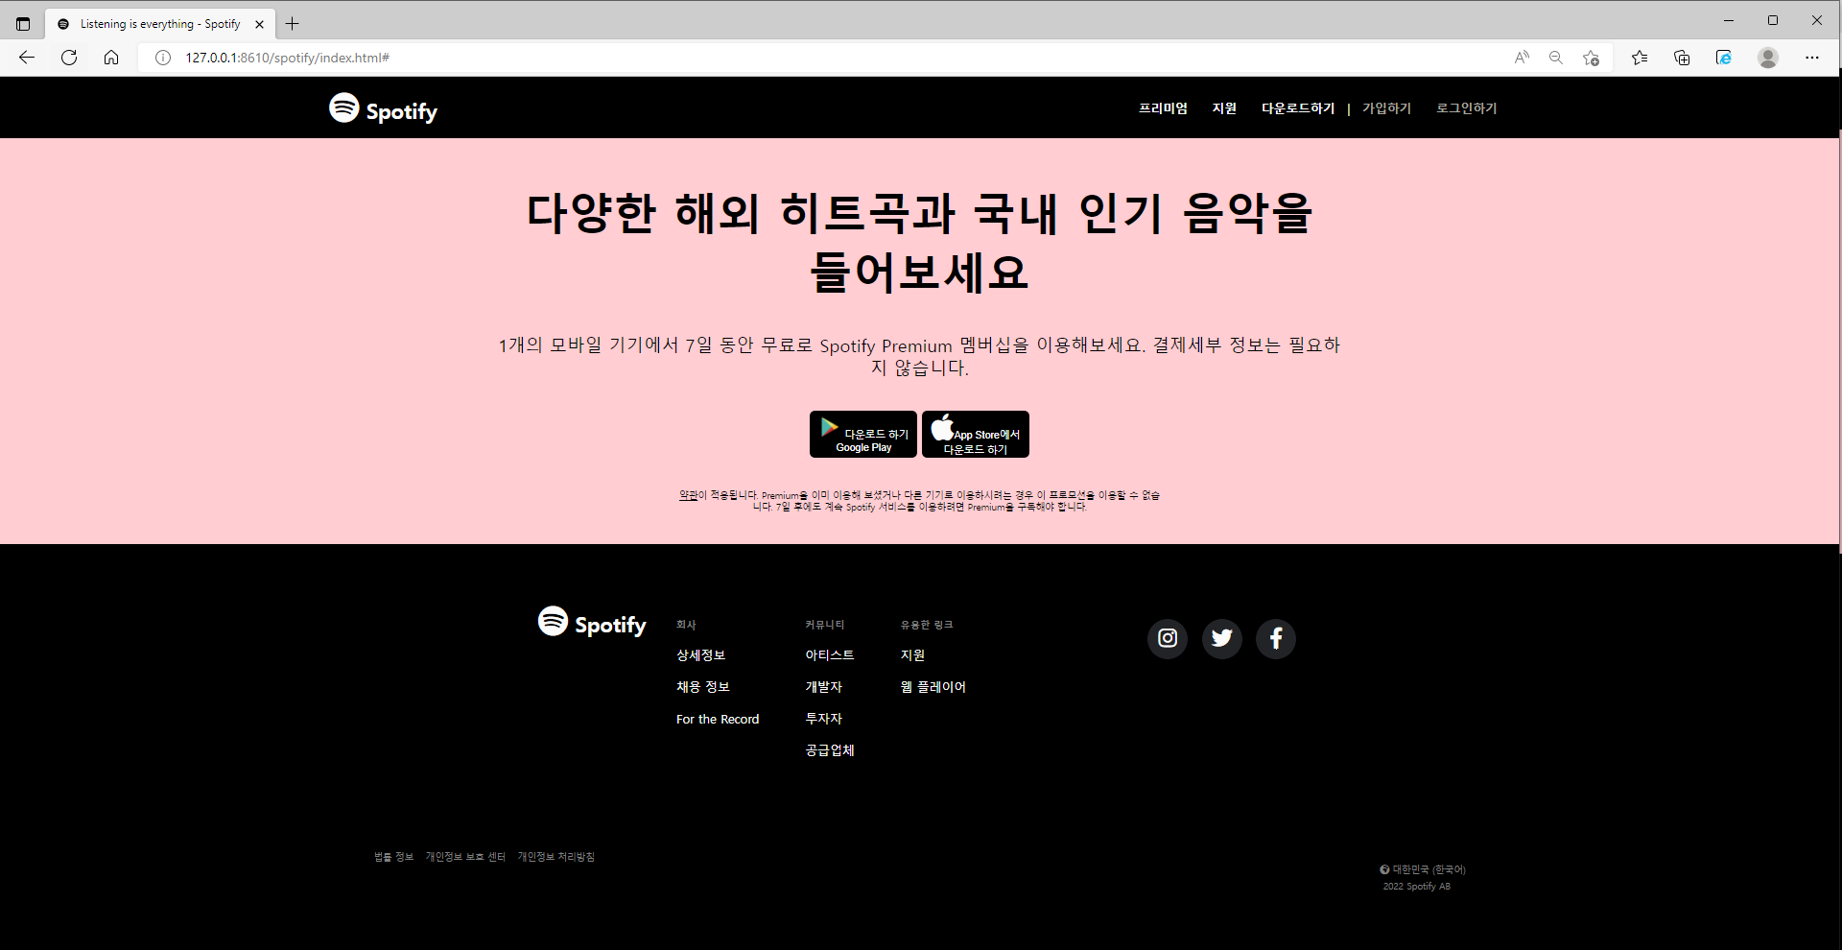Open 개발자 footer link
The width and height of the screenshot is (1842, 950).
(823, 687)
